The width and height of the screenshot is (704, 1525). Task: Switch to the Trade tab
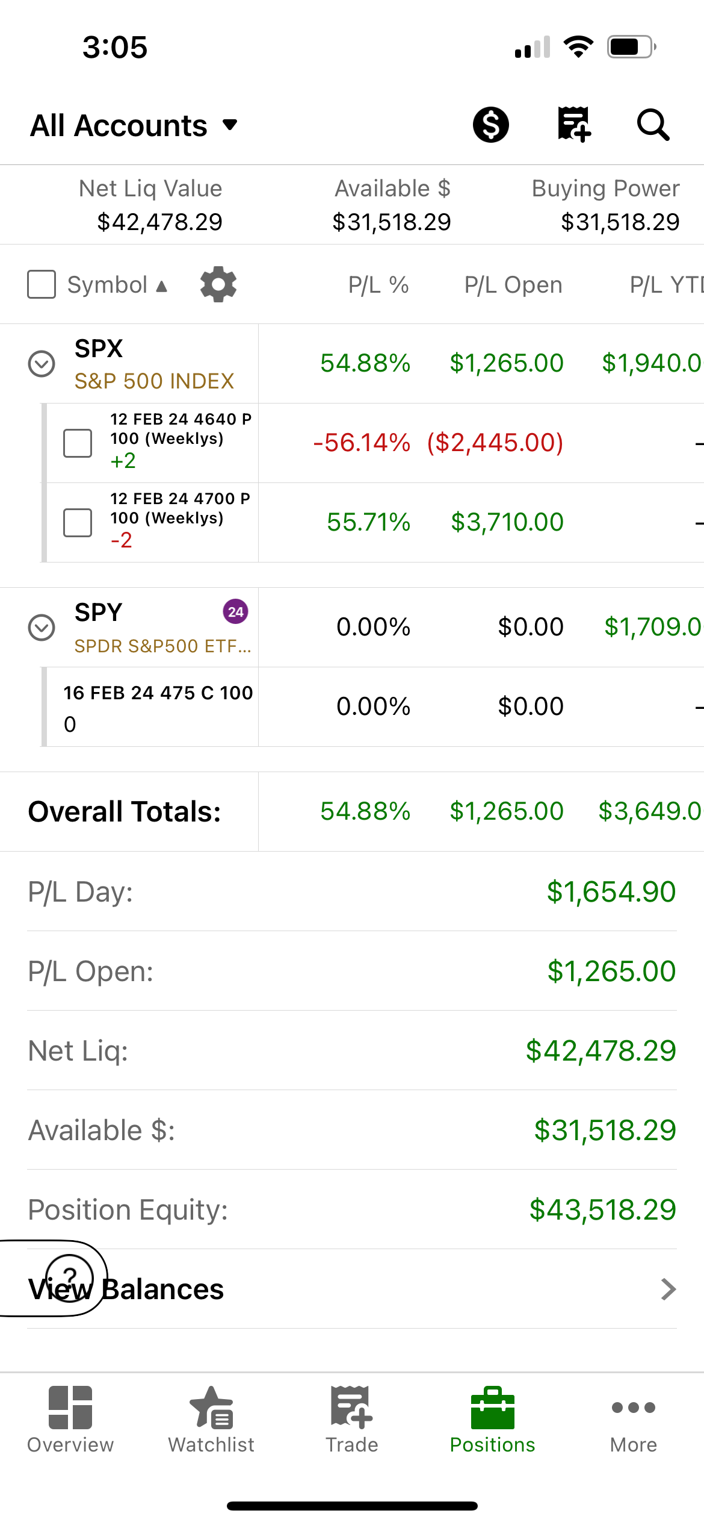pyautogui.click(x=352, y=1419)
